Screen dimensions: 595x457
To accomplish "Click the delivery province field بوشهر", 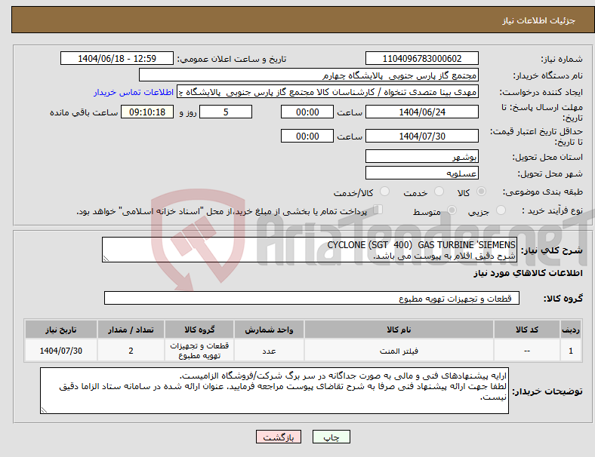I will point(421,156).
